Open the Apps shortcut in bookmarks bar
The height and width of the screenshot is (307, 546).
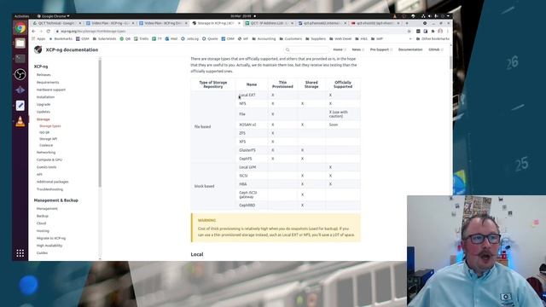(38, 39)
